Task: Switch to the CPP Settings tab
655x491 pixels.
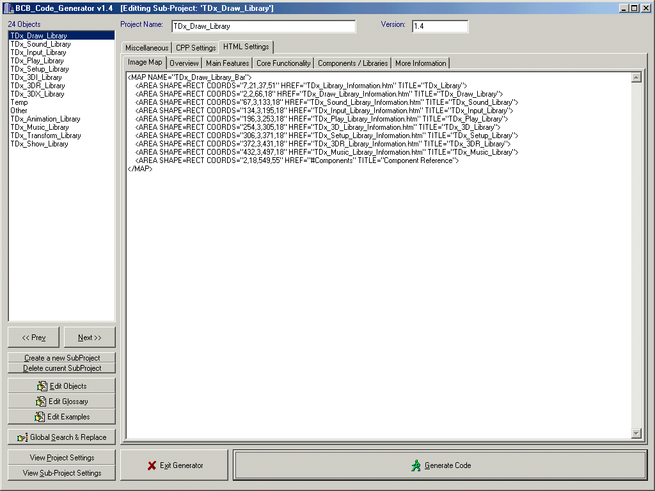Action: pyautogui.click(x=195, y=48)
